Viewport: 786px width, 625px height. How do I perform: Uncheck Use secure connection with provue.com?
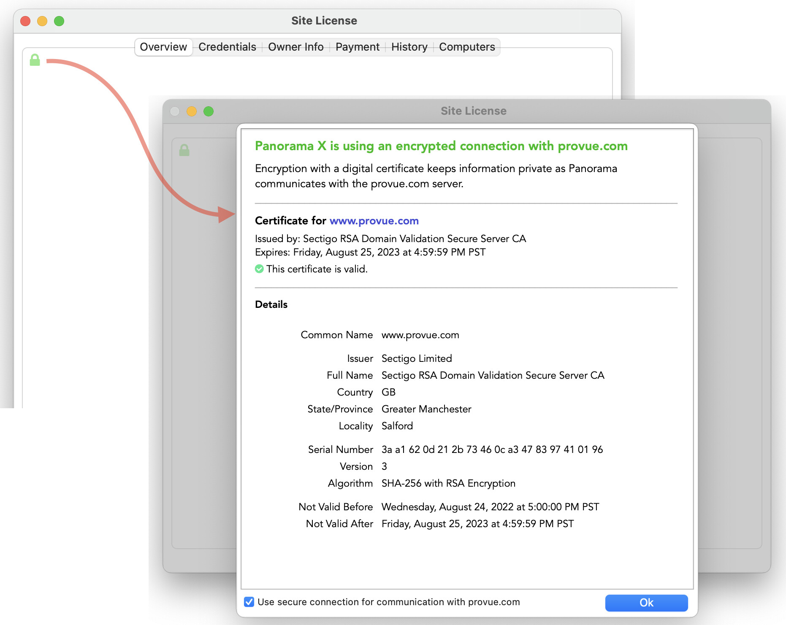(x=249, y=602)
